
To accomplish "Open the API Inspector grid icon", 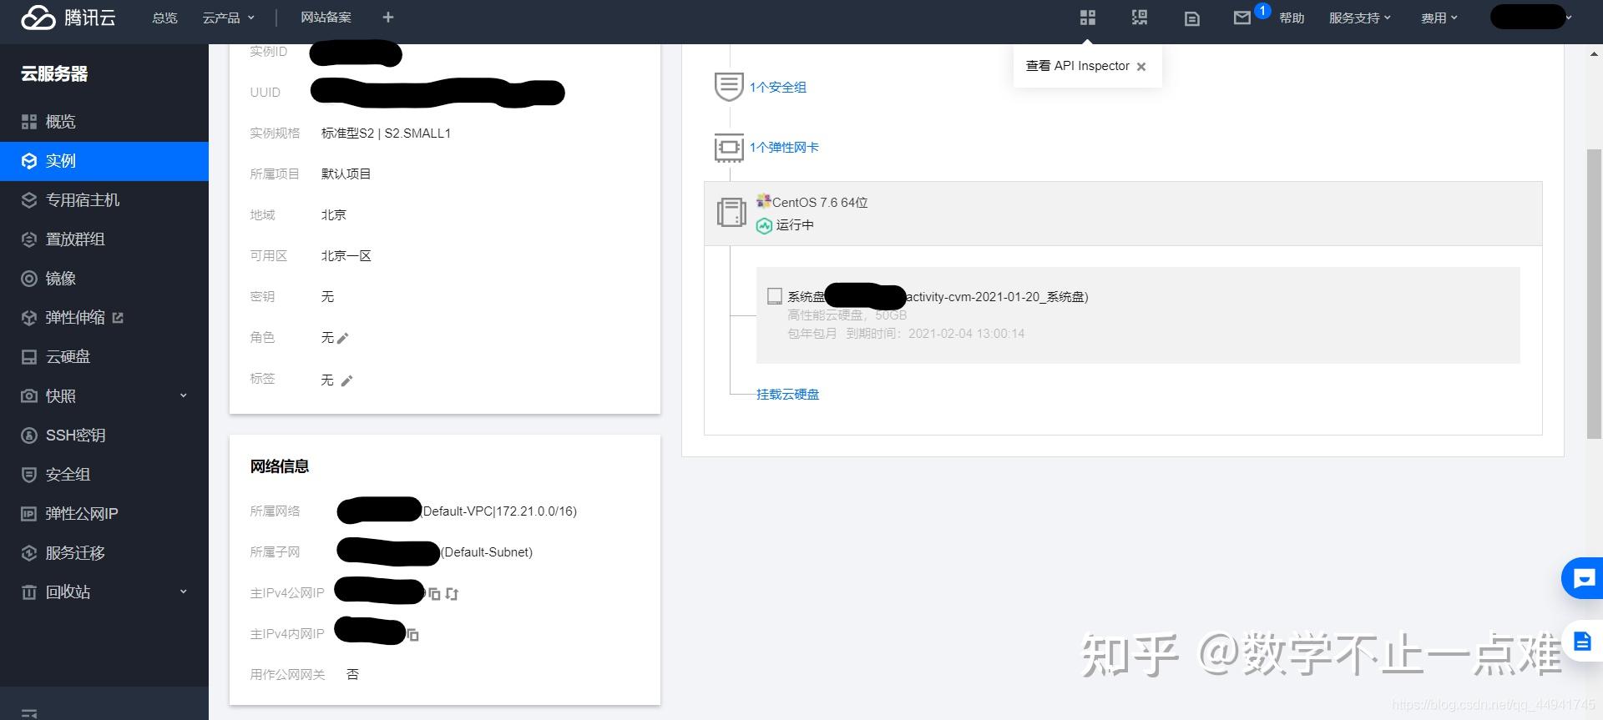I will coord(1087,18).
